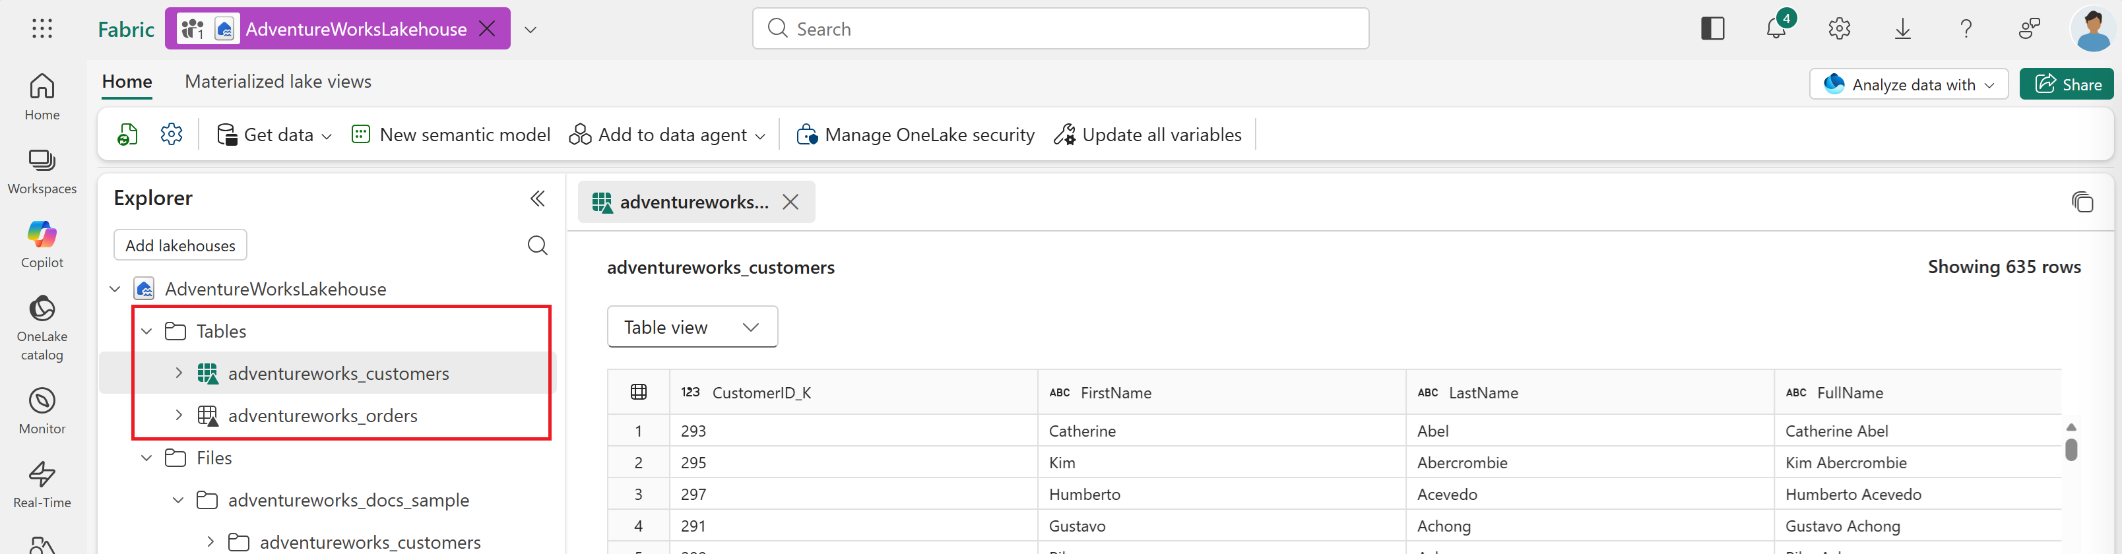Image resolution: width=2122 pixels, height=554 pixels.
Task: Launch Copilot from the left sidebar
Action: [x=42, y=245]
